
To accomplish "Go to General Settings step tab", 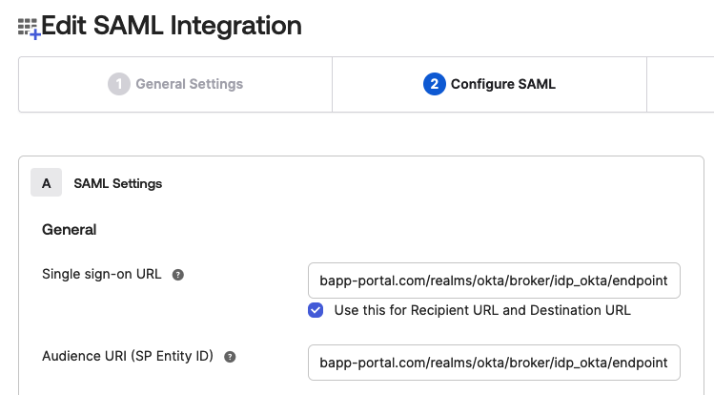I will pyautogui.click(x=175, y=84).
